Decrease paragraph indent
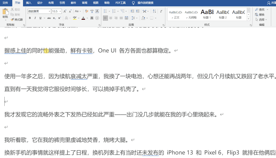This screenshot has width=276, height=158. pos(132,11)
